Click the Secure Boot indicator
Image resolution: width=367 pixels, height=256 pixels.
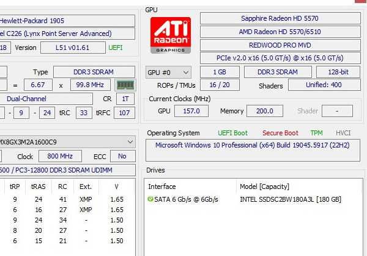tap(280, 133)
